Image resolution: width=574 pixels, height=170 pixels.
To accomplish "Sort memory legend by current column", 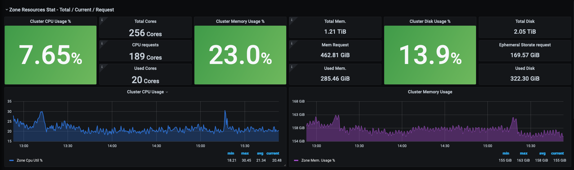I will (x=557, y=153).
